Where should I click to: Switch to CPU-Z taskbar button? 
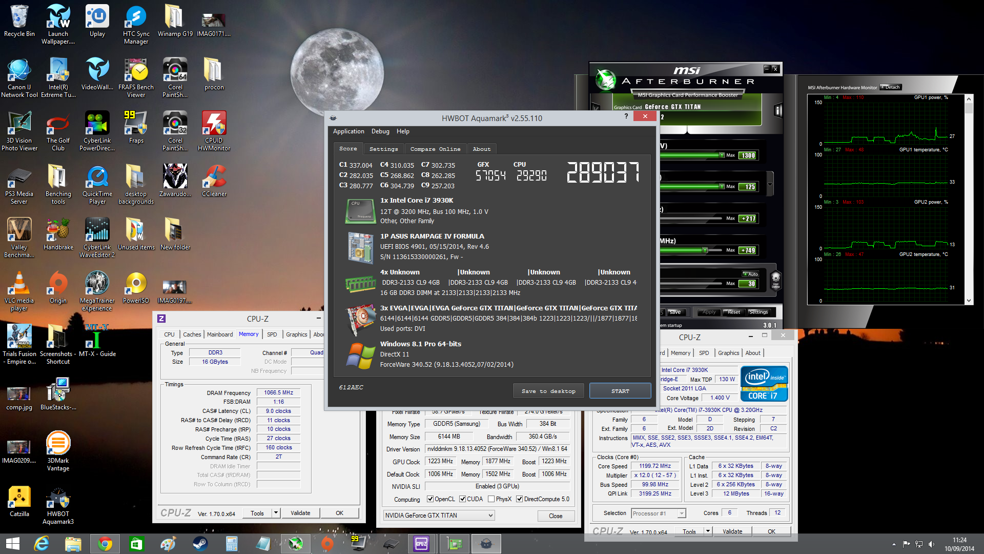point(421,543)
